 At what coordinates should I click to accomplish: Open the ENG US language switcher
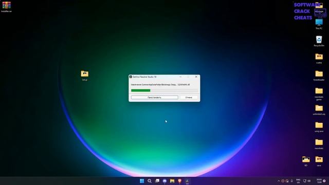pos(298,181)
